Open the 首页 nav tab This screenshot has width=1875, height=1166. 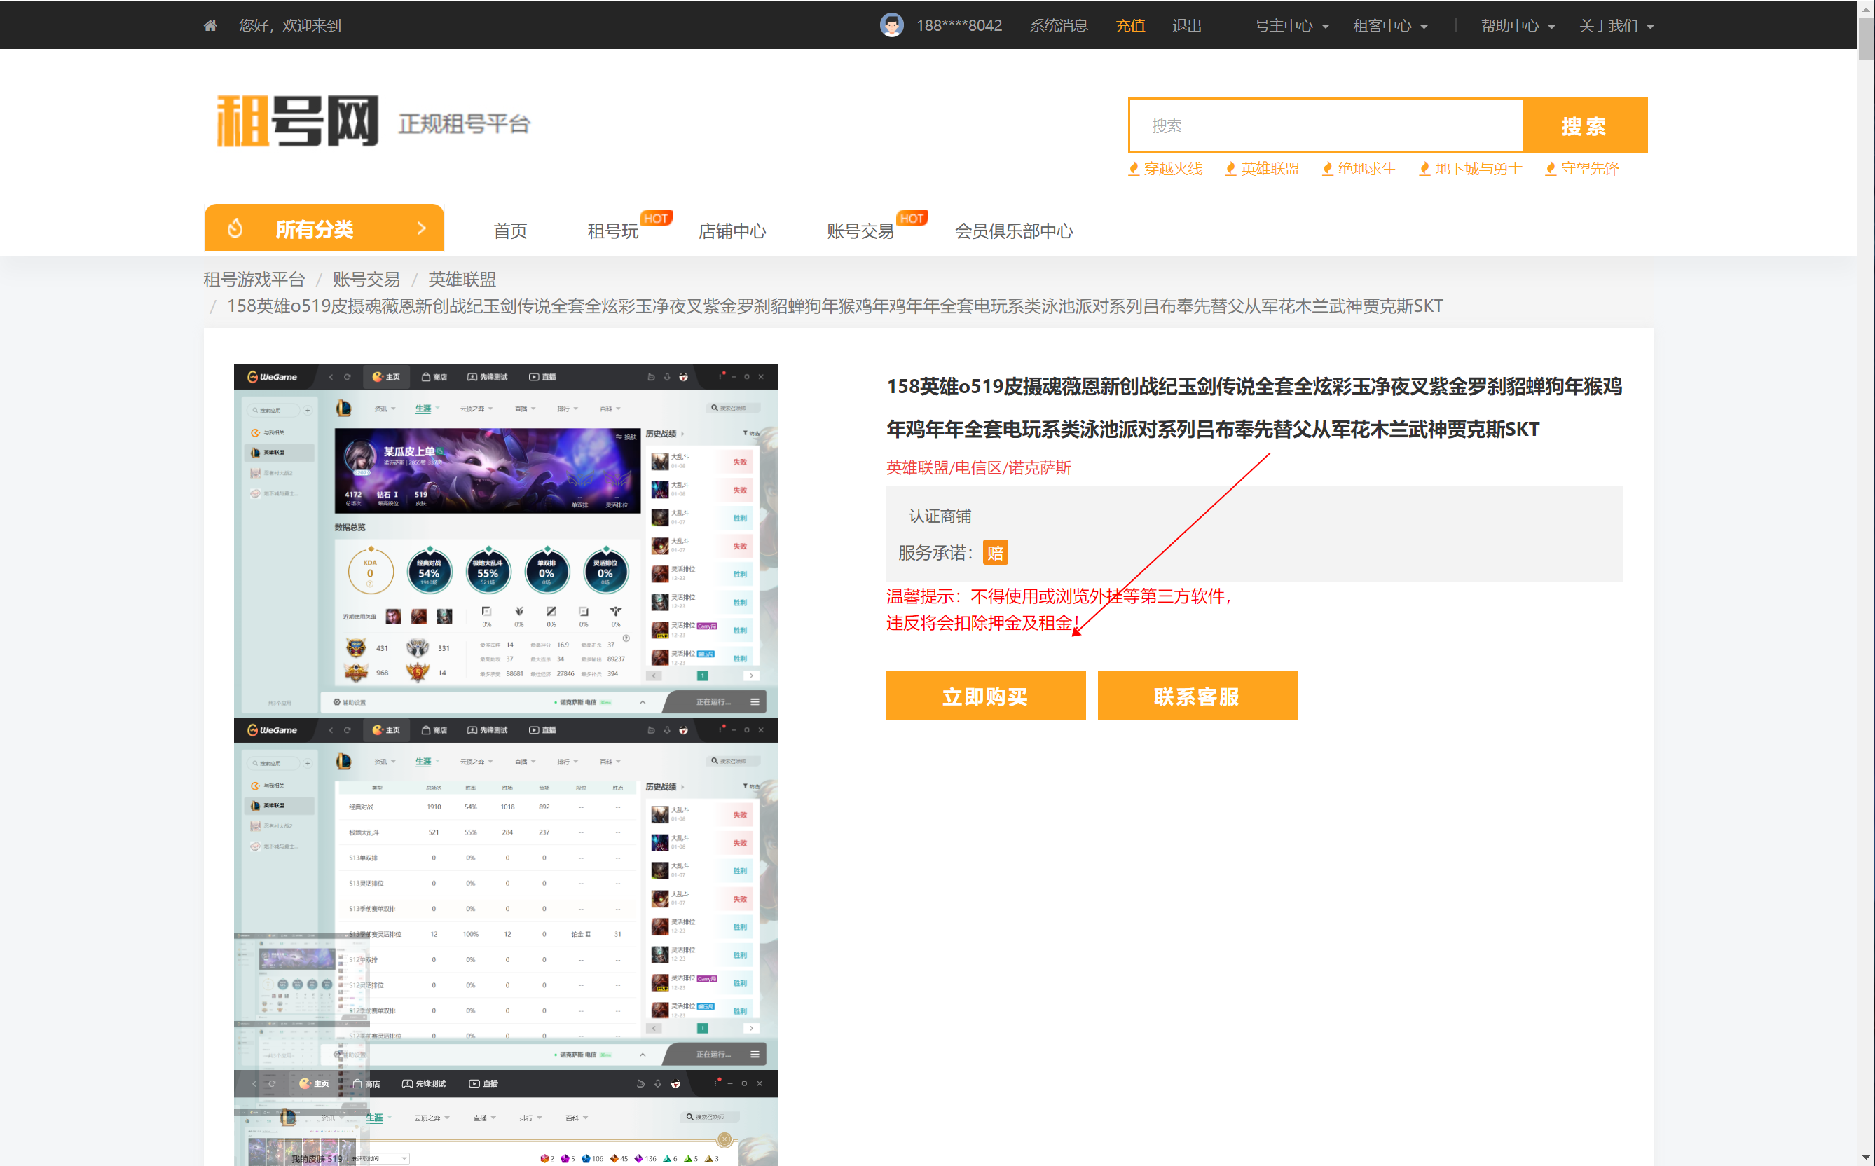[x=510, y=231]
